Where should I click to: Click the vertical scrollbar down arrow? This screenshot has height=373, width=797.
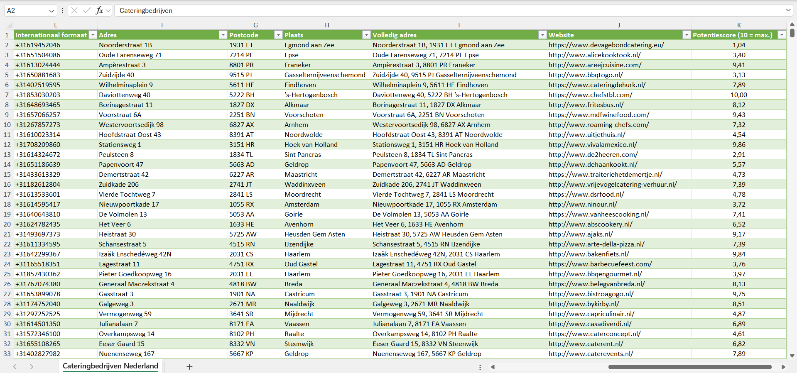(792, 356)
